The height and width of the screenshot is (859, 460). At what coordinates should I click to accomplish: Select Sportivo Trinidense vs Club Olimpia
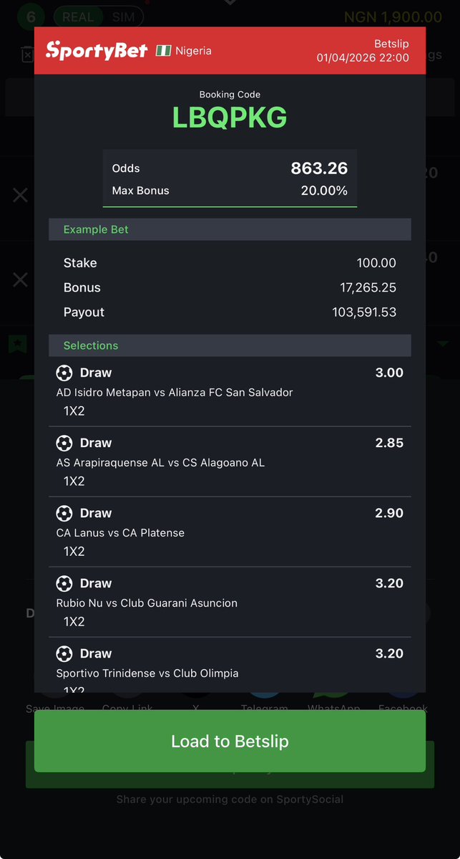(147, 673)
